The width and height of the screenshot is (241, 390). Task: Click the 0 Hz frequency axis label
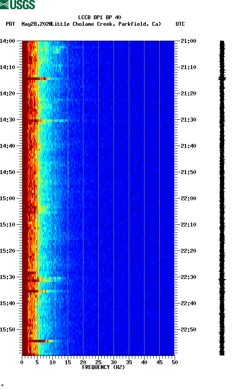pyautogui.click(x=22, y=362)
